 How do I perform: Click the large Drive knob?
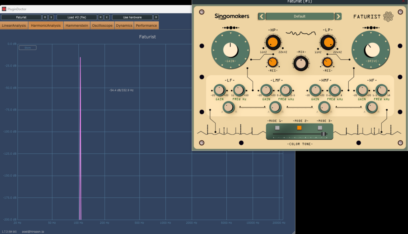tap(371, 50)
